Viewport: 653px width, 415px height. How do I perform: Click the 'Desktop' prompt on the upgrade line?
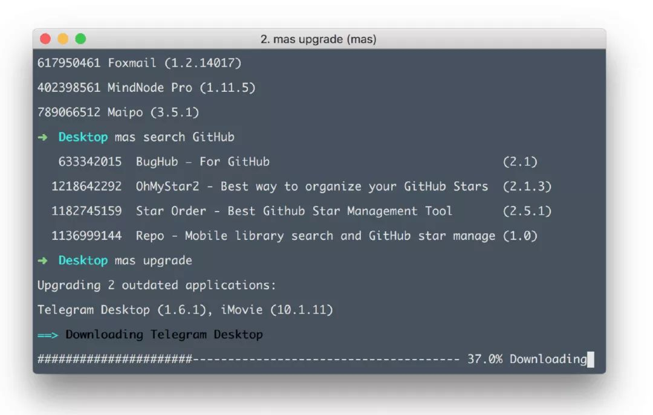(83, 260)
